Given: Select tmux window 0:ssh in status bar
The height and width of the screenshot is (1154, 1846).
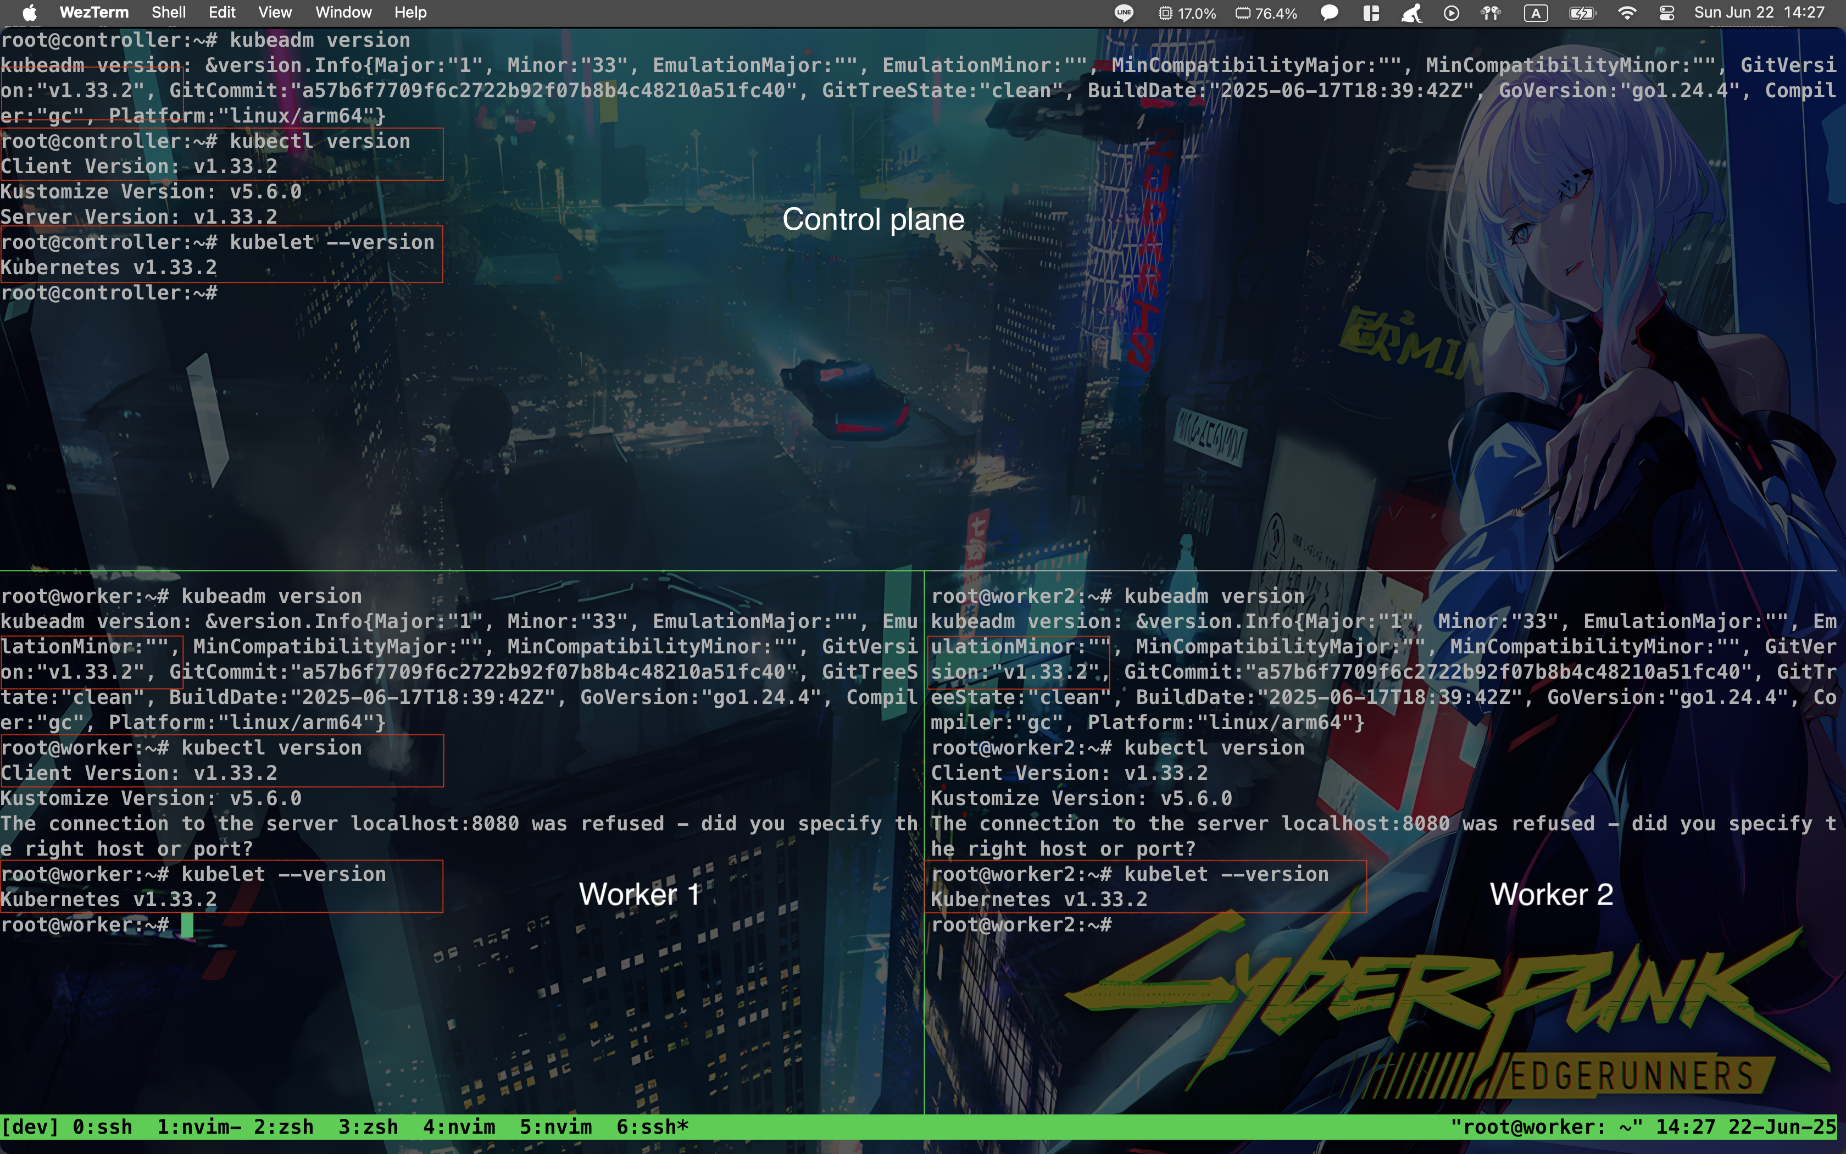Looking at the screenshot, I should point(103,1127).
